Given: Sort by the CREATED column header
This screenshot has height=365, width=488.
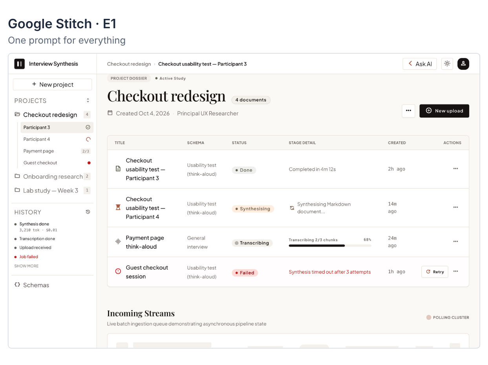Looking at the screenshot, I should [397, 143].
